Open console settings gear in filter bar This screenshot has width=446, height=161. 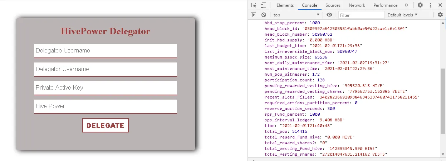[x=440, y=15]
